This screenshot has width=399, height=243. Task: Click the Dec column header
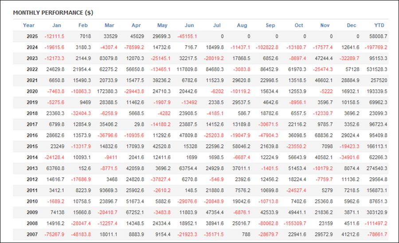(352, 25)
